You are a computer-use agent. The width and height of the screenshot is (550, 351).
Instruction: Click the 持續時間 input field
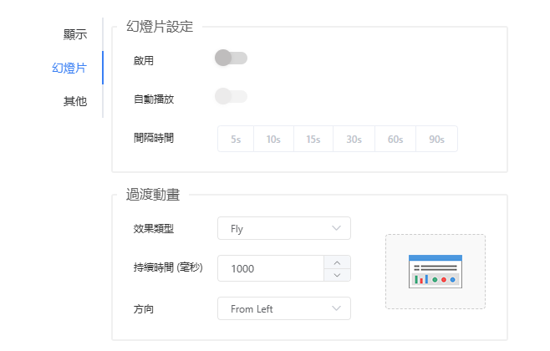pos(269,268)
